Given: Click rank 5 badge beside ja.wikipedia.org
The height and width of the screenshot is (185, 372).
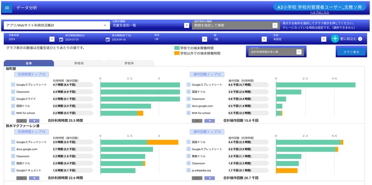Looking at the screenshot, I should pyautogui.click(x=188, y=170).
